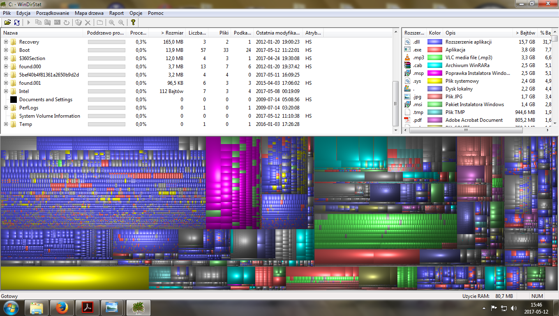Click the gear file icon beside .dll
This screenshot has height=316, width=559.
pos(407,42)
